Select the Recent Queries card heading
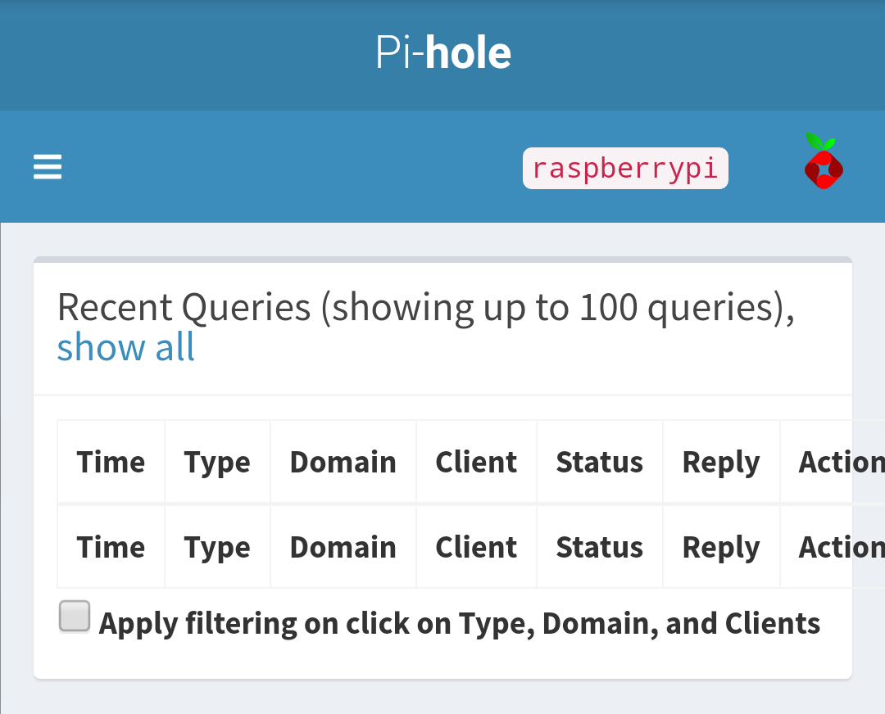 click(426, 307)
